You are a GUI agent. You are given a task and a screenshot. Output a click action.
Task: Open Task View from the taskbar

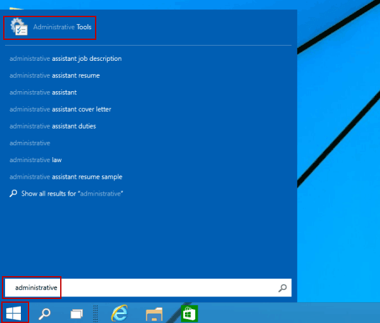[77, 313]
